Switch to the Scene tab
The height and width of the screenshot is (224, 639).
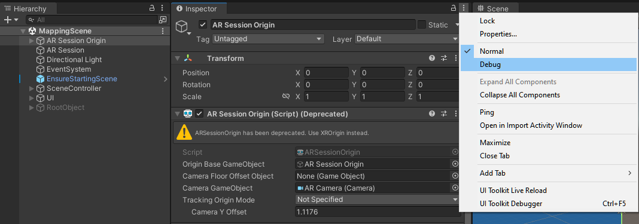tap(496, 8)
